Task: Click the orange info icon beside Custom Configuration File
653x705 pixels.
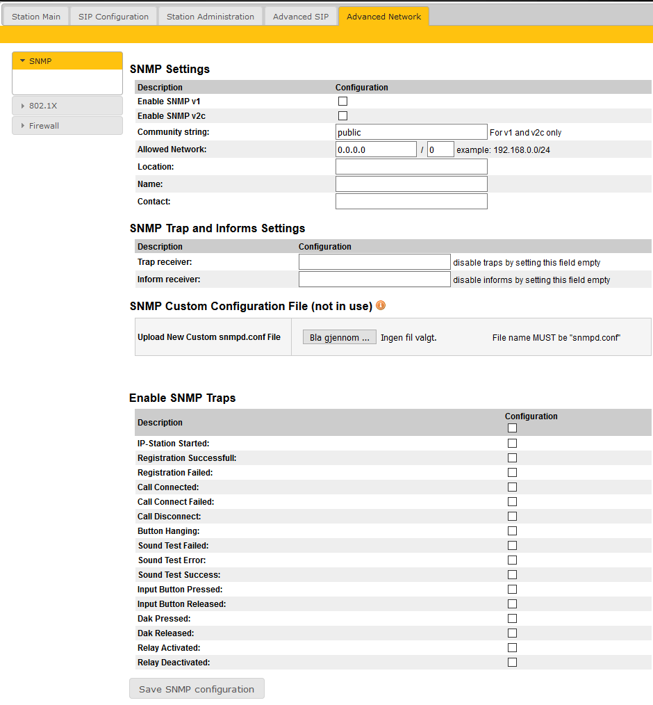Action: [x=381, y=305]
